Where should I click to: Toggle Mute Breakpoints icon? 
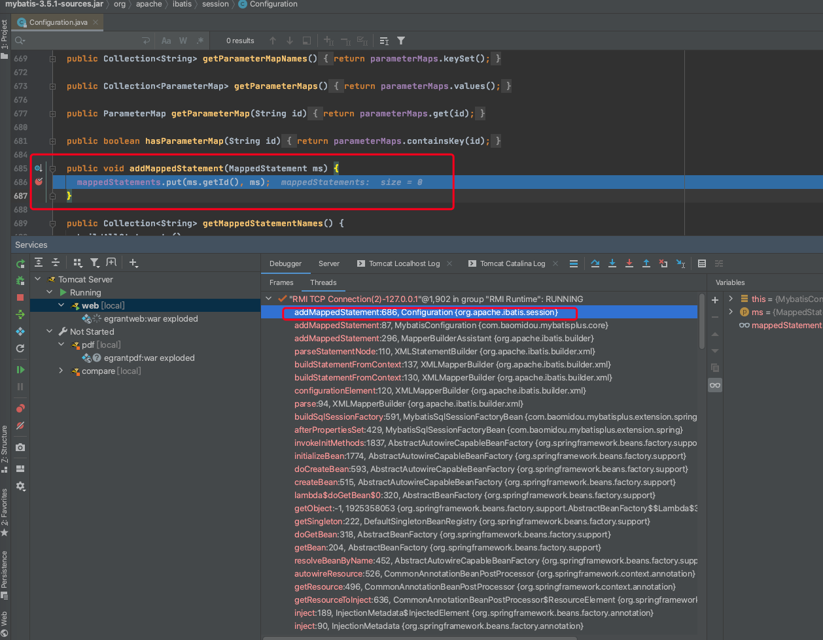click(x=20, y=426)
